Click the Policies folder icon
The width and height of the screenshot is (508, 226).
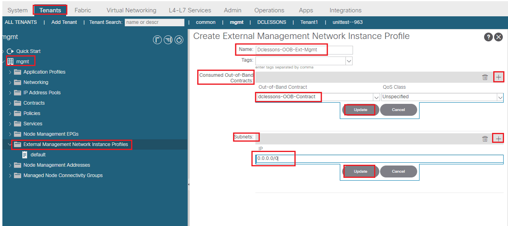[18, 113]
